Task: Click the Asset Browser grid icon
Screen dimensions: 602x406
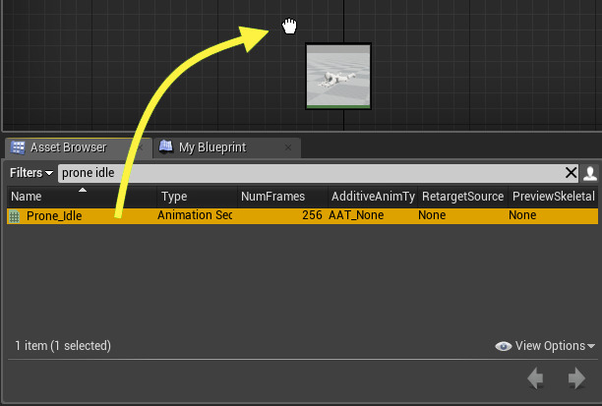Action: [18, 147]
